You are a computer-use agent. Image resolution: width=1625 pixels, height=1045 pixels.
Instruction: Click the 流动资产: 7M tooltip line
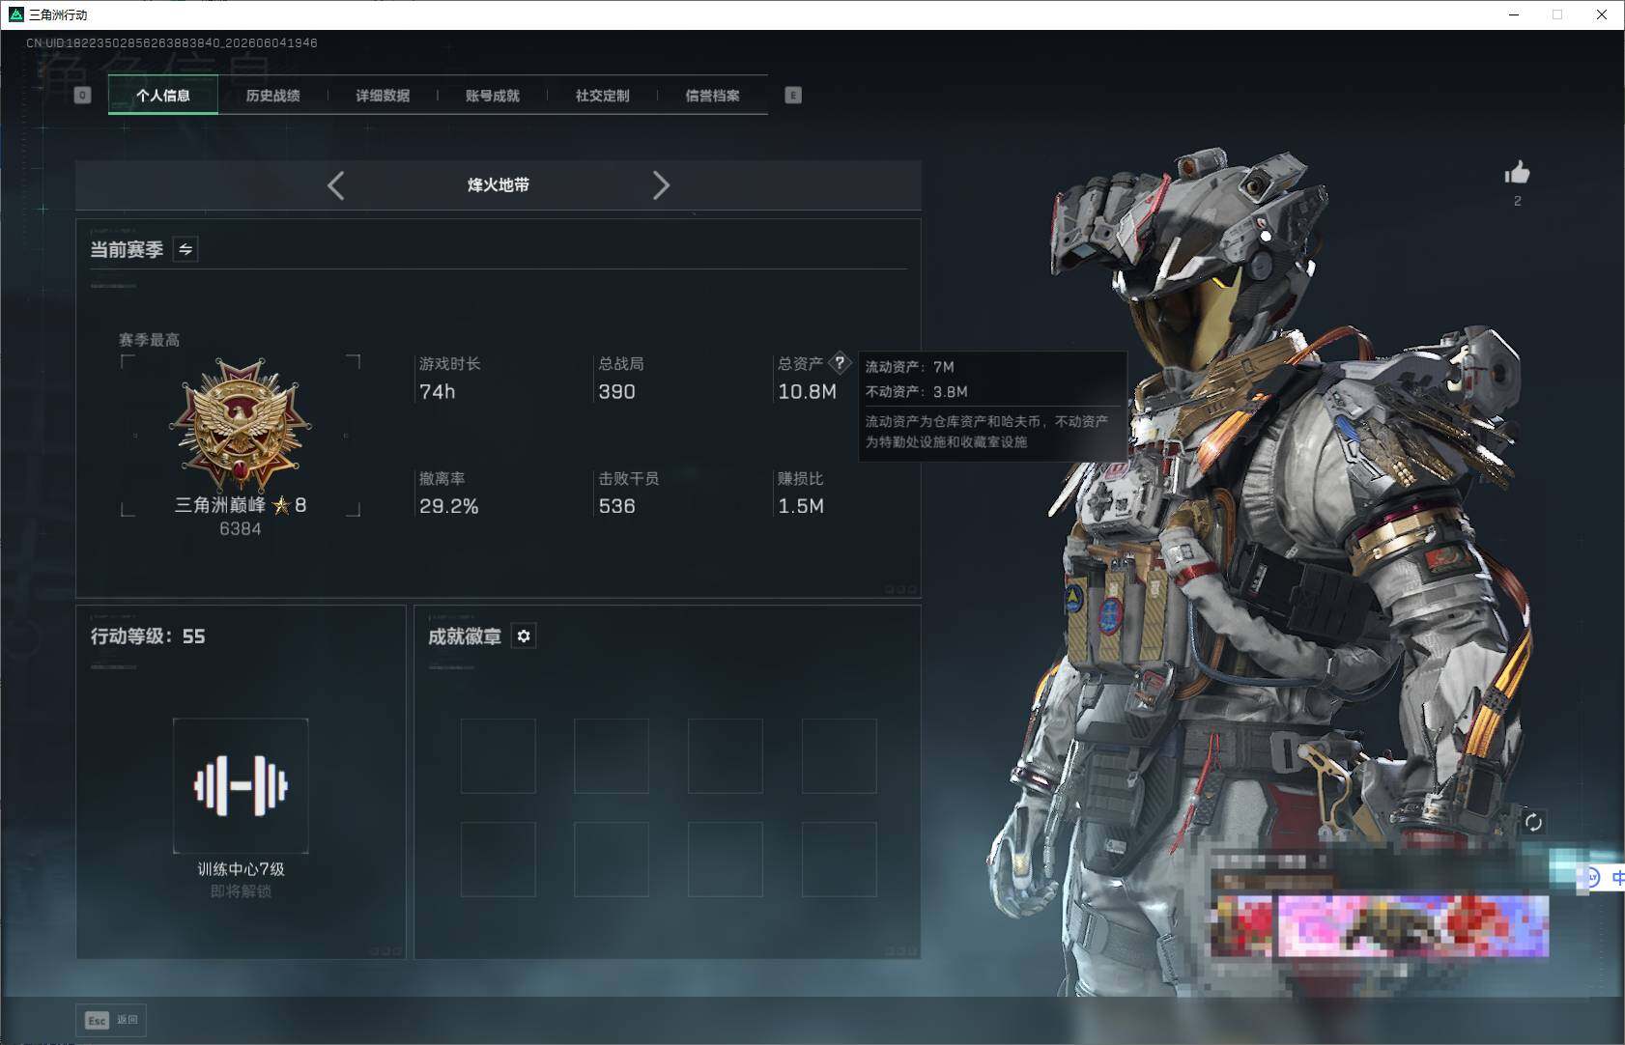[909, 367]
